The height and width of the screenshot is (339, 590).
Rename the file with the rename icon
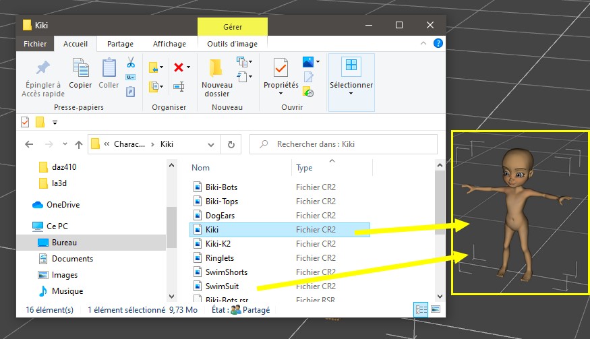click(x=179, y=86)
